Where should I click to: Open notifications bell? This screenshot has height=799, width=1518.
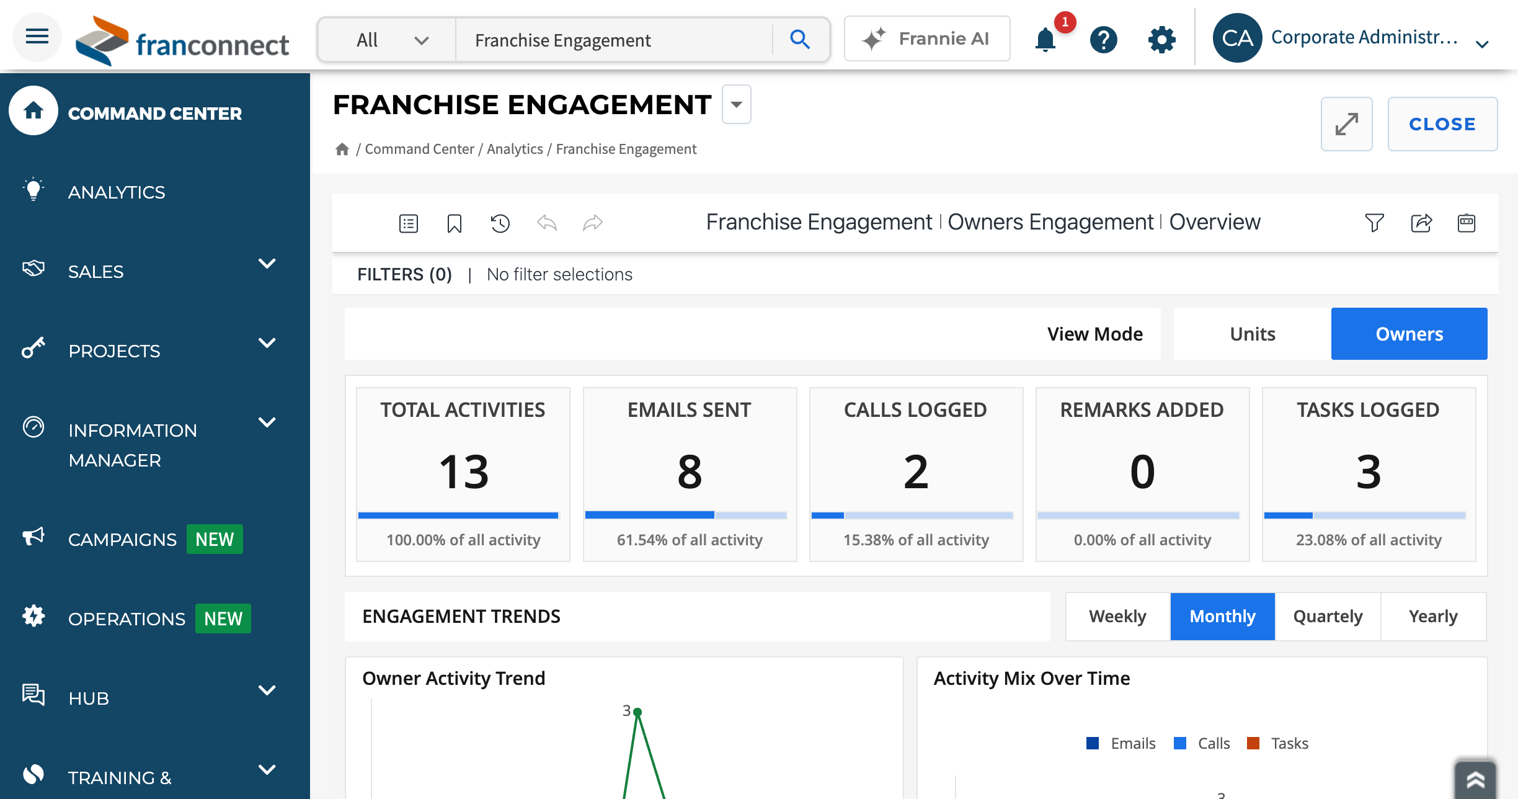1045,40
